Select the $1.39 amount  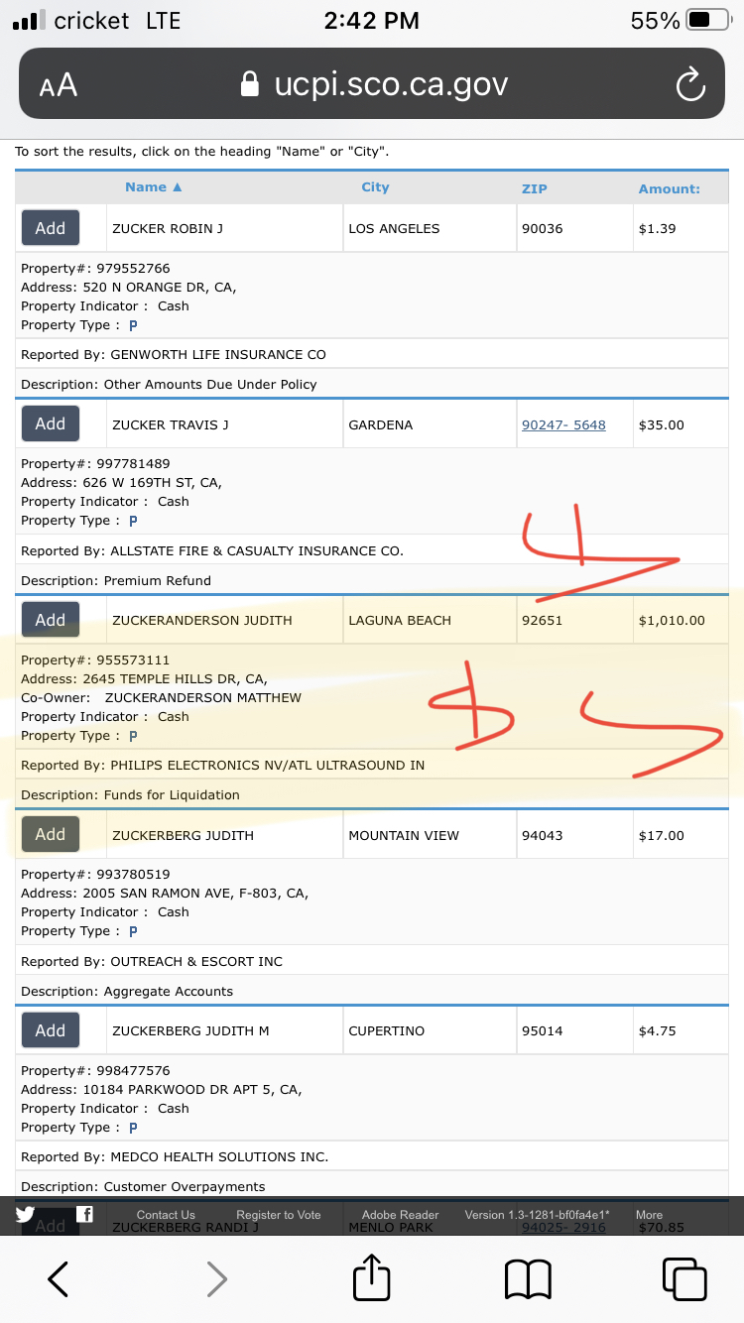click(x=657, y=228)
